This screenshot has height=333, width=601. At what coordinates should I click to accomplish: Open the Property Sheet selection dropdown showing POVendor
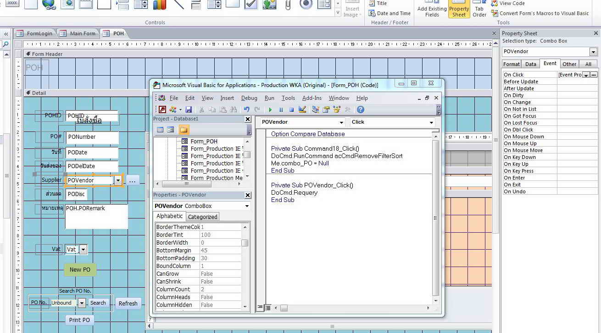pyautogui.click(x=593, y=52)
